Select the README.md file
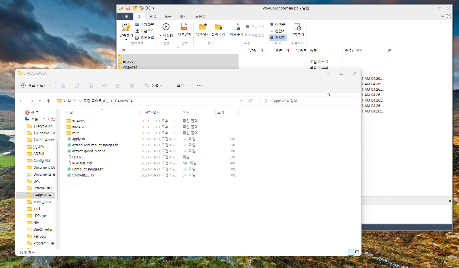Screen dimensions: 459x268 (x=82, y=163)
